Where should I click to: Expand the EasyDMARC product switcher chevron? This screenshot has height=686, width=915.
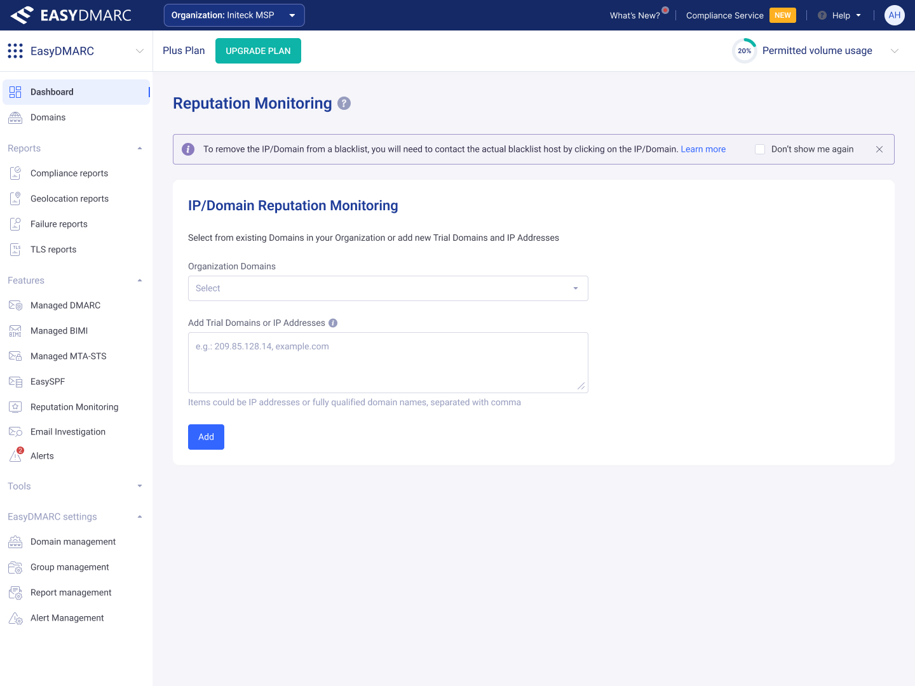click(x=140, y=51)
